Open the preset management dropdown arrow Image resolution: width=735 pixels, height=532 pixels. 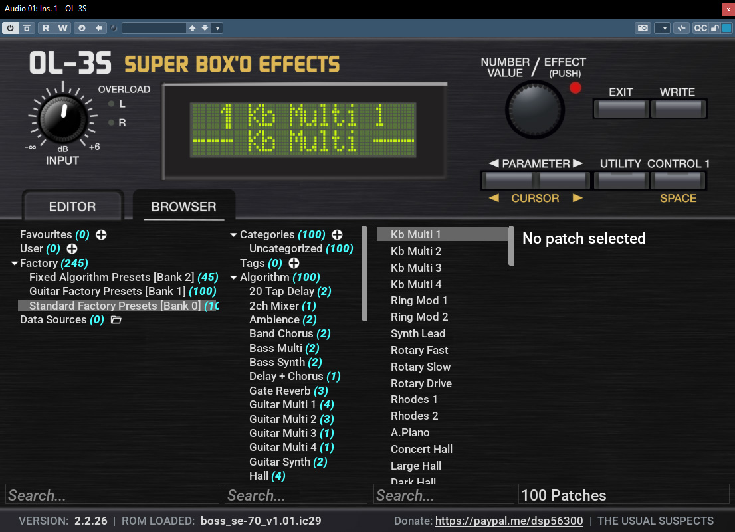coord(217,28)
